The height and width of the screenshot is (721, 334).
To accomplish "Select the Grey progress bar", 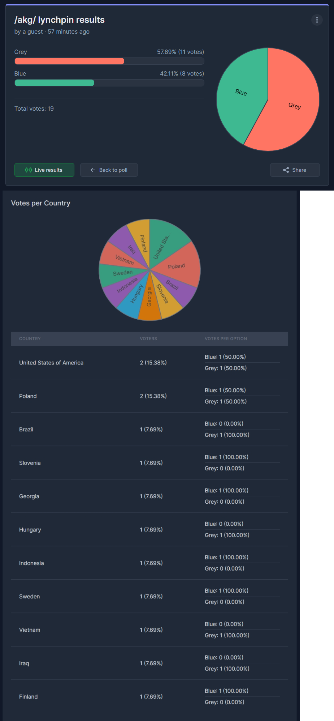I will 109,61.
